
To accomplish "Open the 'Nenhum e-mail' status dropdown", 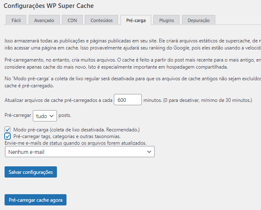I will 79,152.
